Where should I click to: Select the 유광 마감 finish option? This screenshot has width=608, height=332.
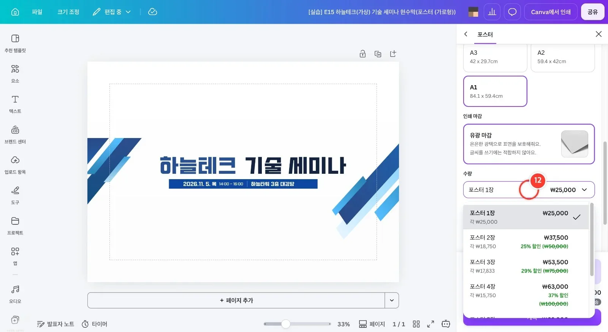[529, 144]
